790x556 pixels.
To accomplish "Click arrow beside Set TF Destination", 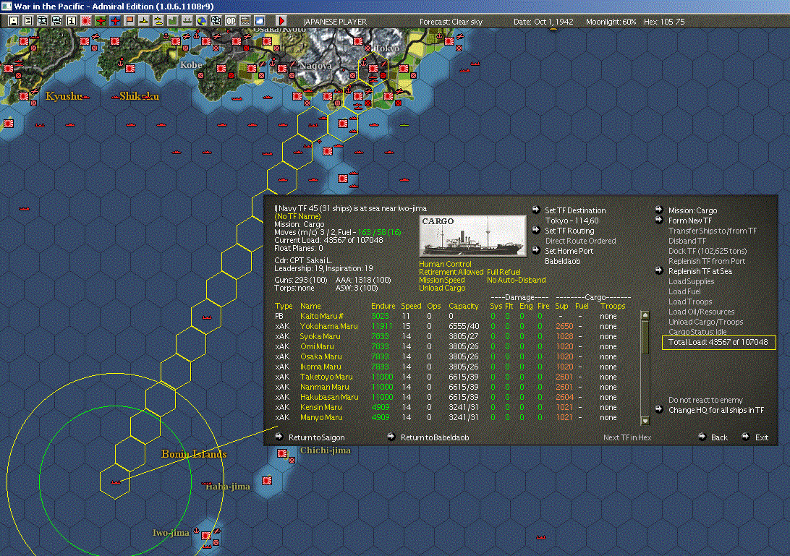I will pos(536,210).
